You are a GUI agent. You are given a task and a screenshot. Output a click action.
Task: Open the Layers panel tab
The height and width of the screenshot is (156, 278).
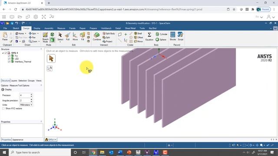[14, 81]
